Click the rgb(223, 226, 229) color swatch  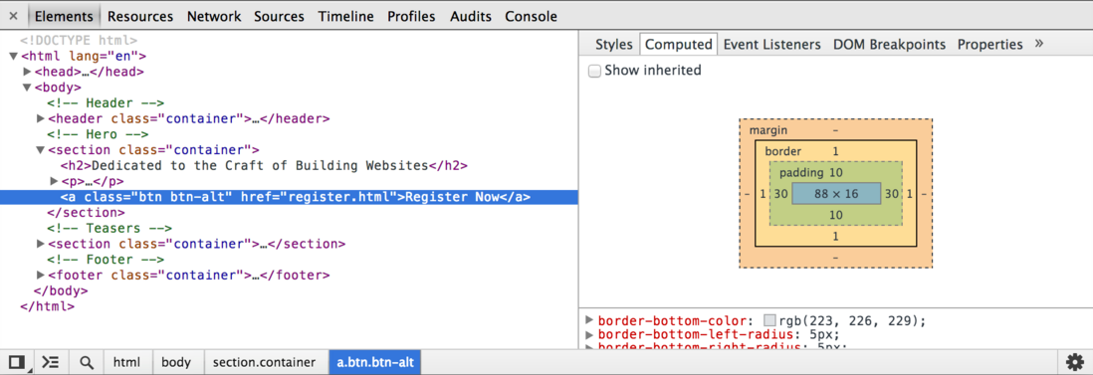[769, 320]
